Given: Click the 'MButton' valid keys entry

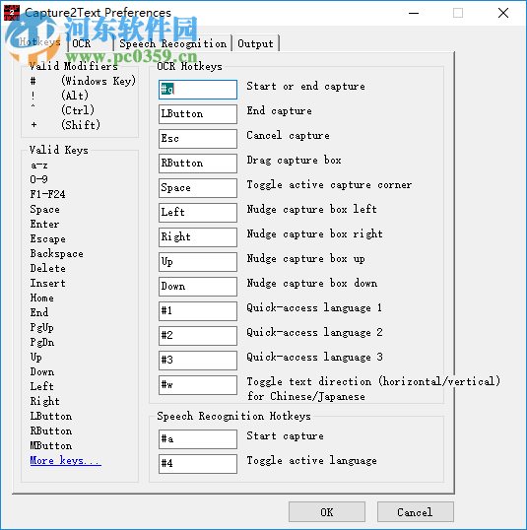Looking at the screenshot, I should (x=51, y=446).
